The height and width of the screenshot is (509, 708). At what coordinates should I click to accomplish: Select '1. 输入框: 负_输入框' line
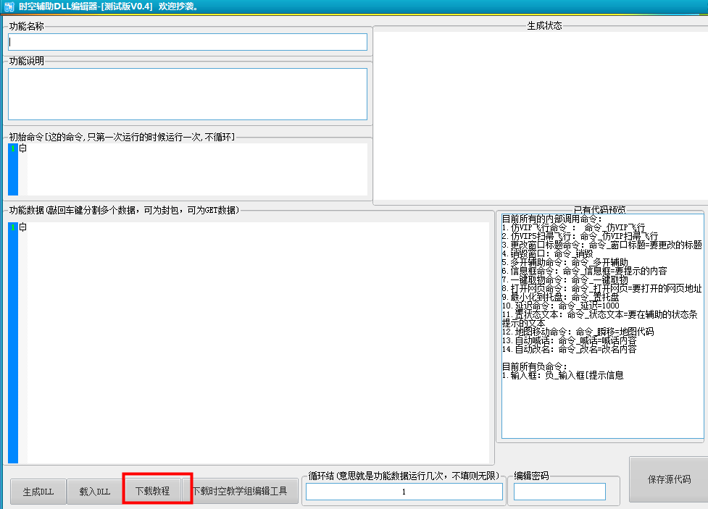tap(562, 375)
